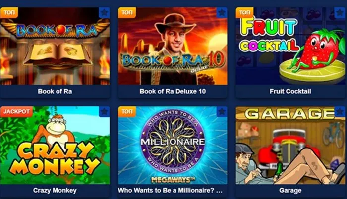Screen dimensions: 347x199
Task: Click the JACKPOT badge on Crazy Monkey
Action: (x=16, y=112)
